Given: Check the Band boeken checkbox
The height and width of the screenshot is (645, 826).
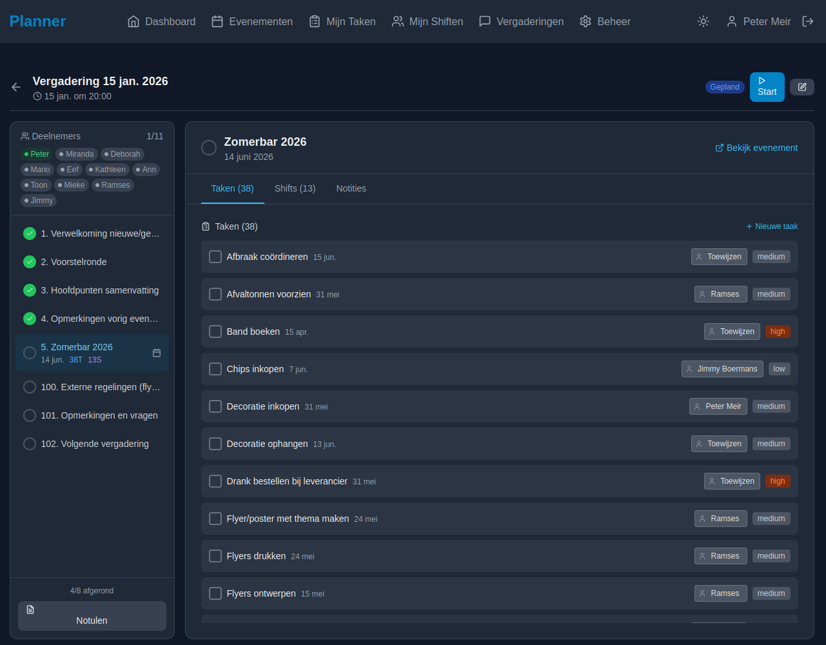Looking at the screenshot, I should tap(215, 332).
